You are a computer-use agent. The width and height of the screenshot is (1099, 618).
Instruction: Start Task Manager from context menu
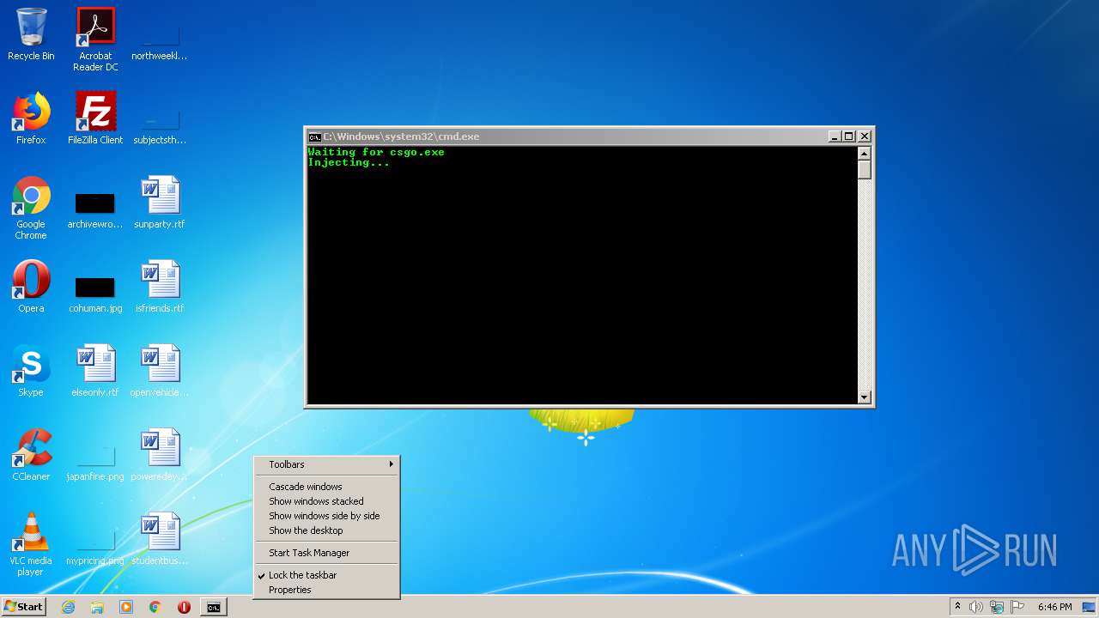(x=327, y=553)
